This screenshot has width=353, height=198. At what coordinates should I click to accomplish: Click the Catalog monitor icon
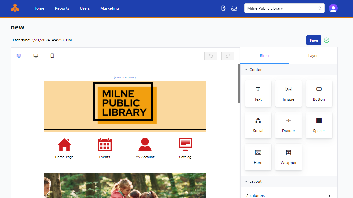(185, 144)
